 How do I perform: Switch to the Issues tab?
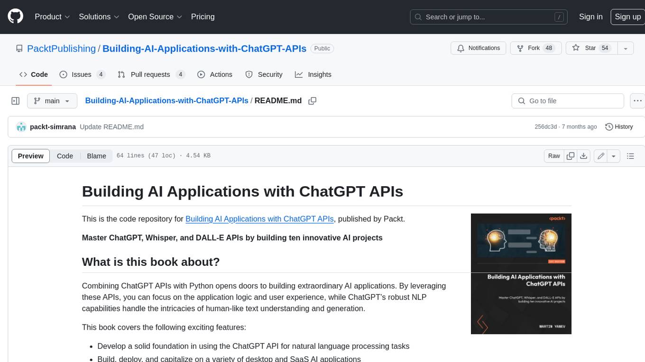[x=82, y=74]
